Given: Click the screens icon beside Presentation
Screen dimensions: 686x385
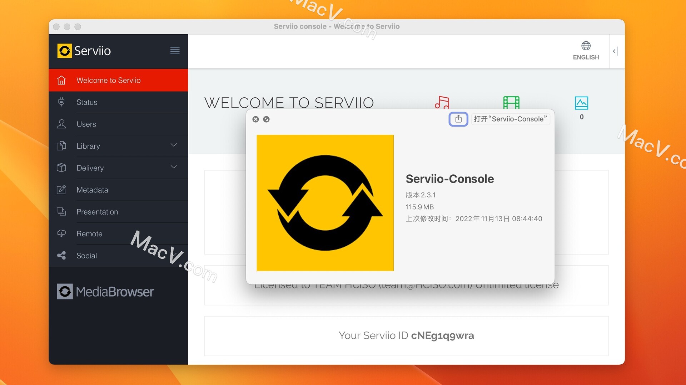Looking at the screenshot, I should [x=61, y=212].
